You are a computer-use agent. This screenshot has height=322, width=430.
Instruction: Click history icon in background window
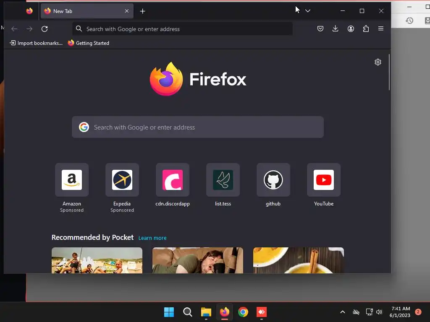[409, 21]
